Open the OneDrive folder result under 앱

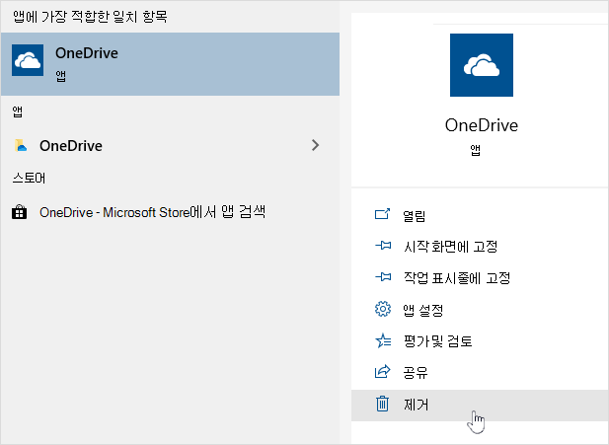tap(170, 146)
